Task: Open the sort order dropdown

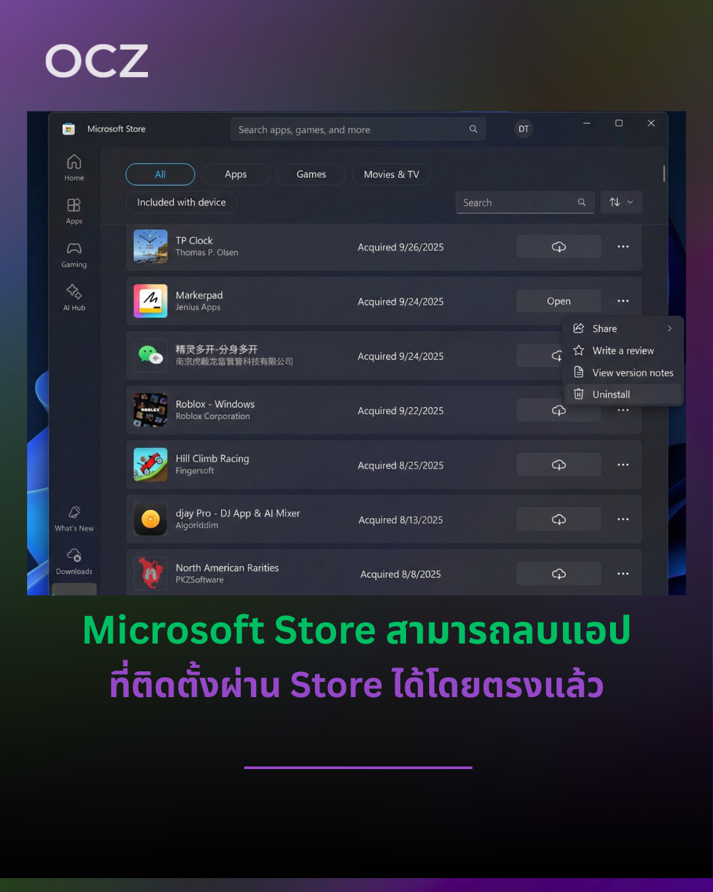Action: click(621, 202)
